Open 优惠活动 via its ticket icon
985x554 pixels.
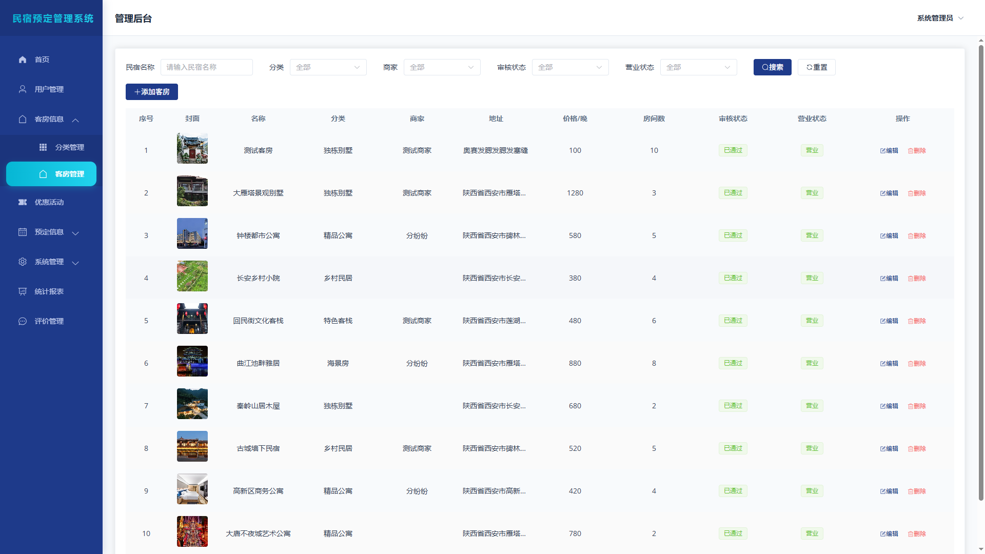(x=23, y=202)
